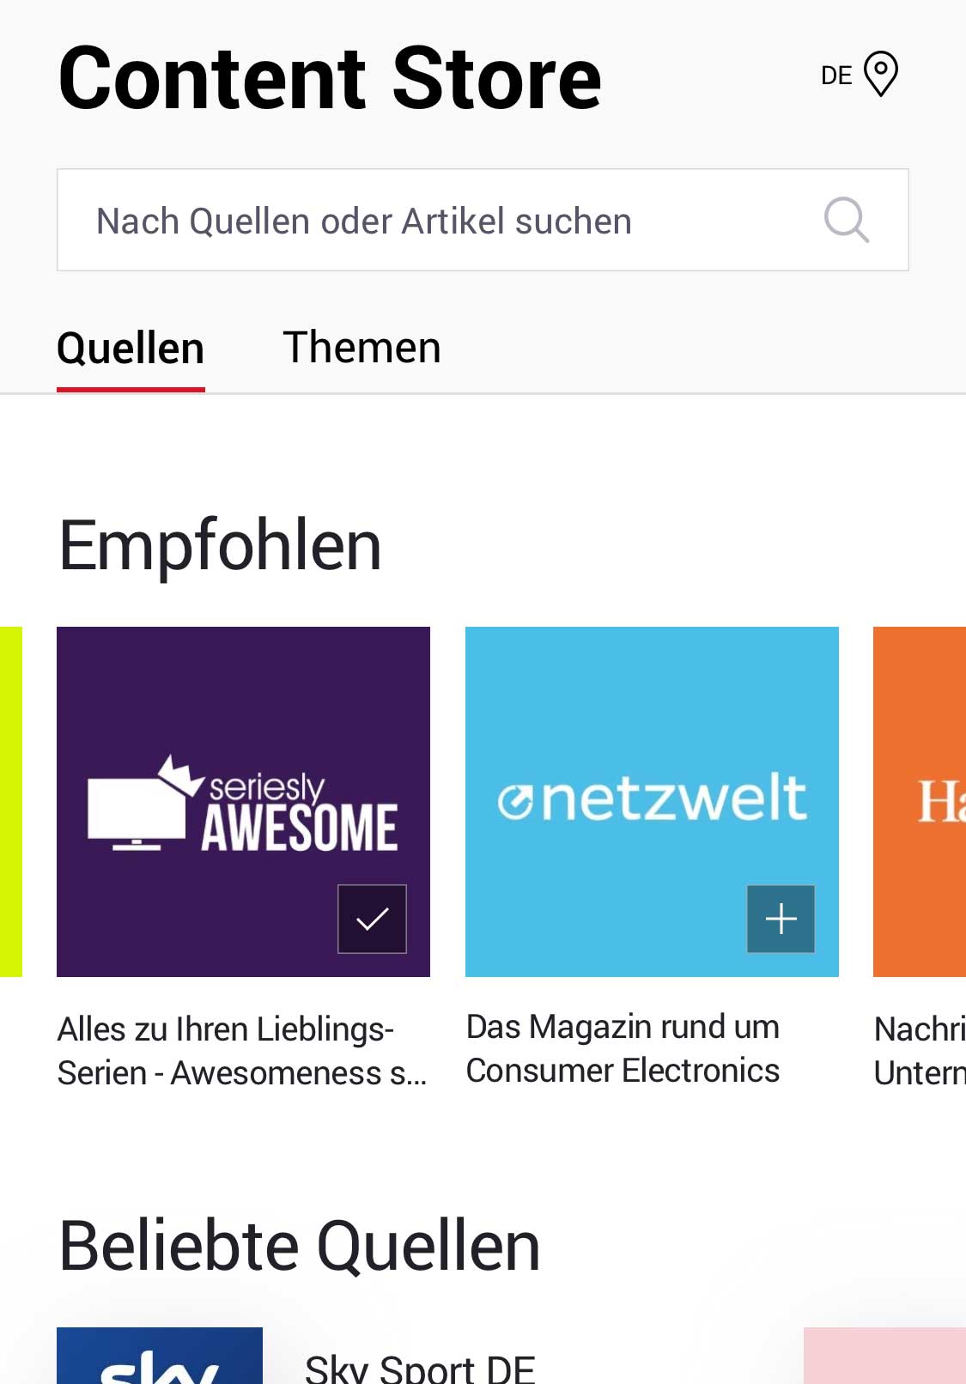Click the Sky Sport DE logo
Screen dimensions: 966x1384
pyautogui.click(x=160, y=1356)
